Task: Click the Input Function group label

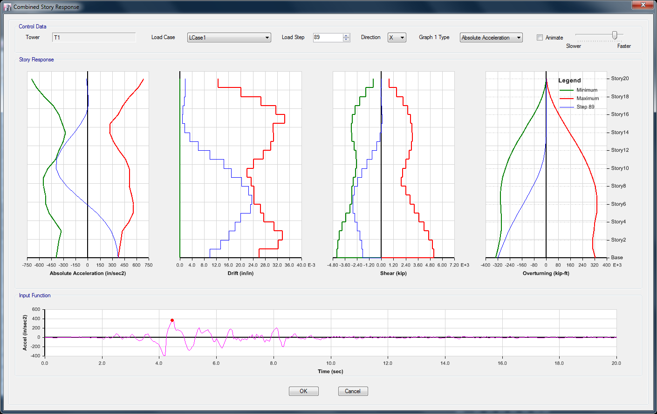Action: [x=35, y=295]
